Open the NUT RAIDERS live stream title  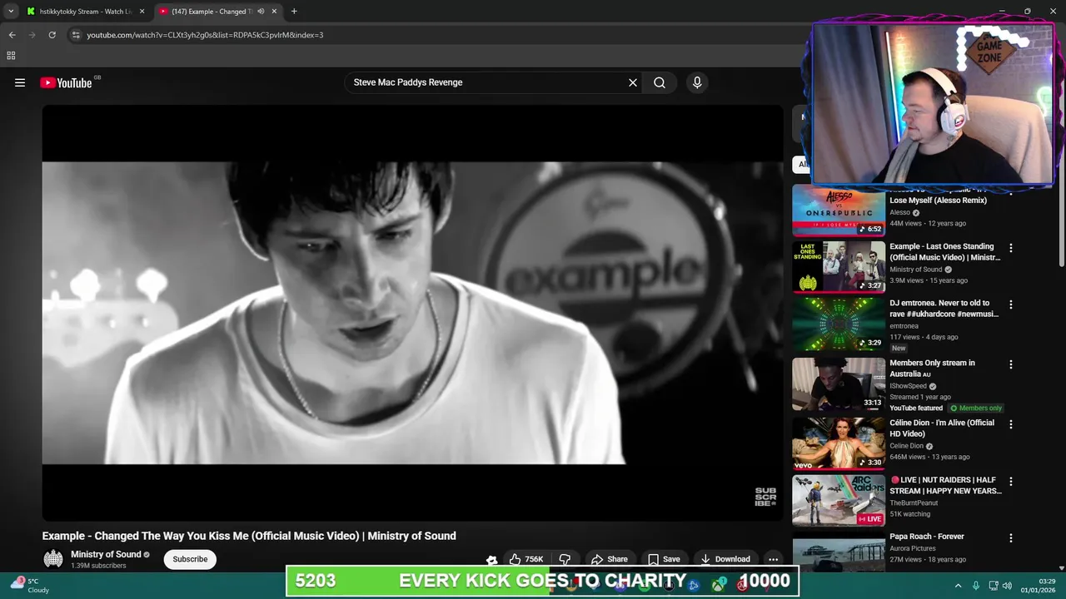tap(945, 485)
